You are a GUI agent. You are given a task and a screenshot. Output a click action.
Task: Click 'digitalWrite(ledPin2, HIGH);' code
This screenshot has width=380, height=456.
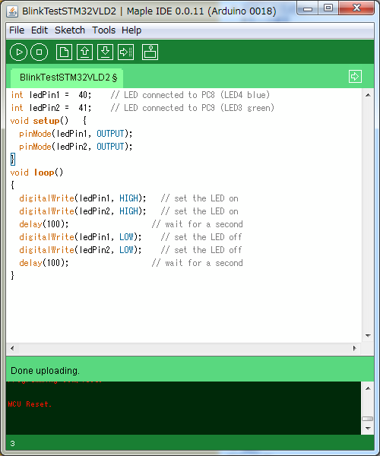[x=83, y=211]
